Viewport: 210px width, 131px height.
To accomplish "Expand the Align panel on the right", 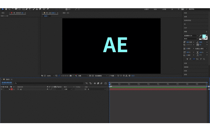I will [185, 28].
